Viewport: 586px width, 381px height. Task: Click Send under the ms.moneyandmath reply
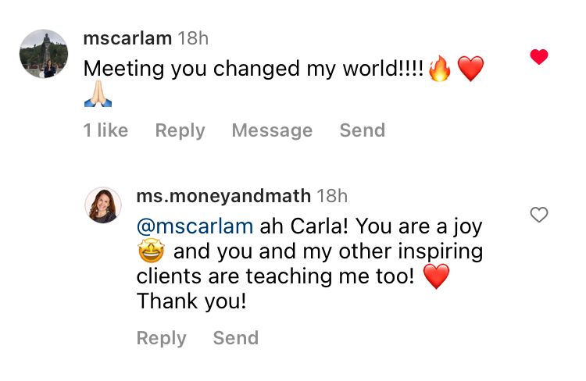[236, 338]
